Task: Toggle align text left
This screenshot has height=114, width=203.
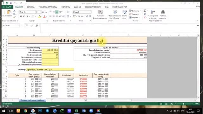Action: (50, 16)
